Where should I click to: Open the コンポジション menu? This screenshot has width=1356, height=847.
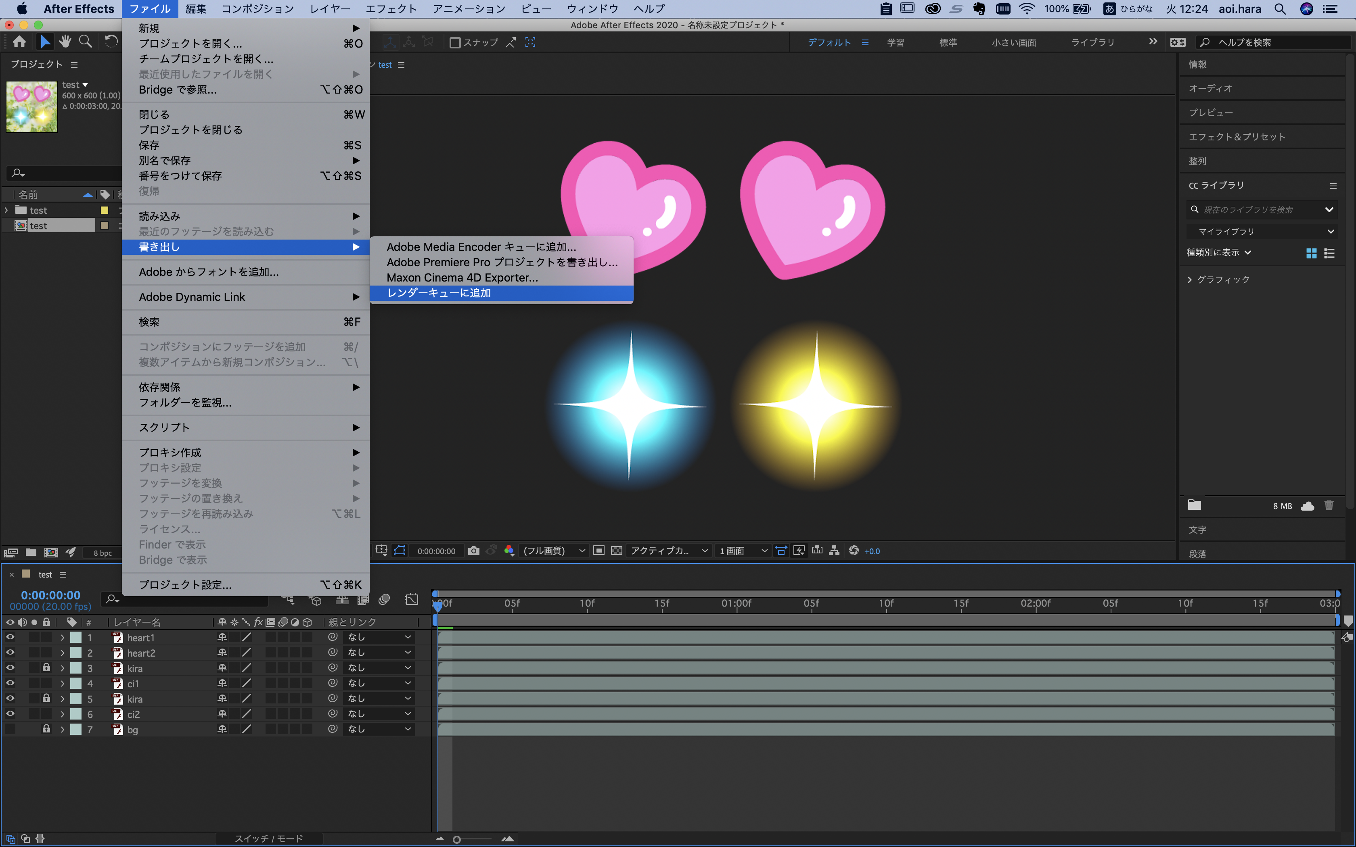pos(257,8)
